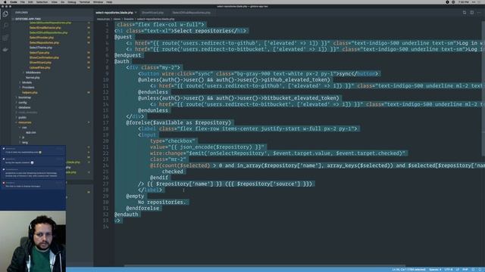Open the Selection menu
The height and width of the screenshot is (272, 485).
[42, 2]
